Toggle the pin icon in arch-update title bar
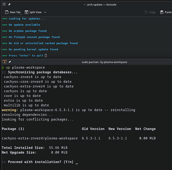Screen dimensions: 172x170 pyautogui.click(x=9, y=4)
